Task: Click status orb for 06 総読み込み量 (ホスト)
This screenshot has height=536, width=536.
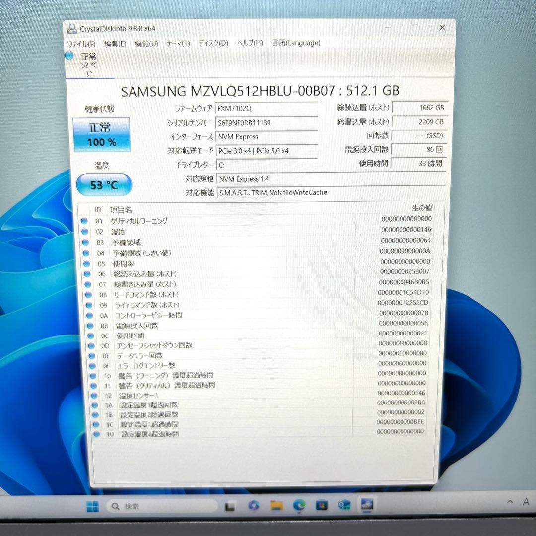Action: [x=87, y=274]
